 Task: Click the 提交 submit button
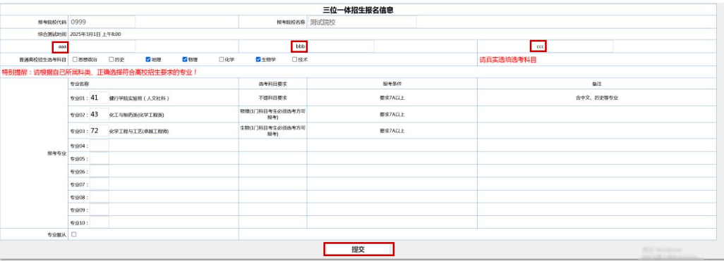click(358, 249)
